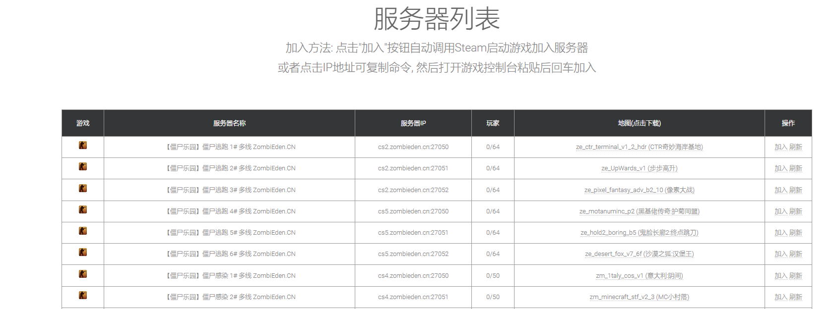Copy IP cs5.zombieden.cn:27052
Screen dimensions: 840x309
[413, 254]
